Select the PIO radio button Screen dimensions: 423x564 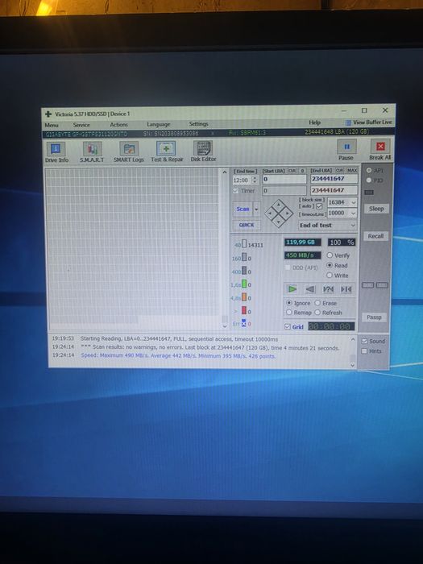[x=369, y=180]
